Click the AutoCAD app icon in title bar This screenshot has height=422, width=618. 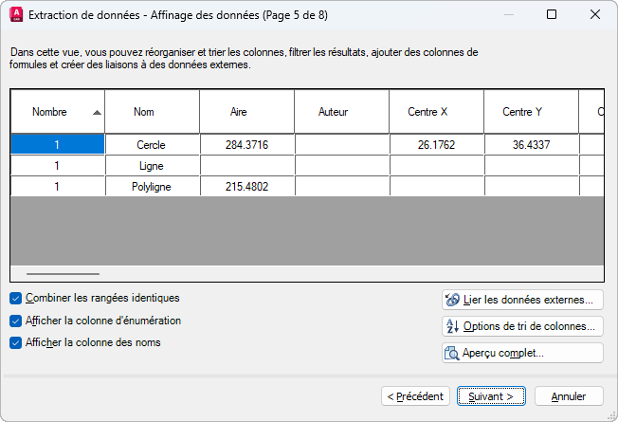pyautogui.click(x=16, y=15)
